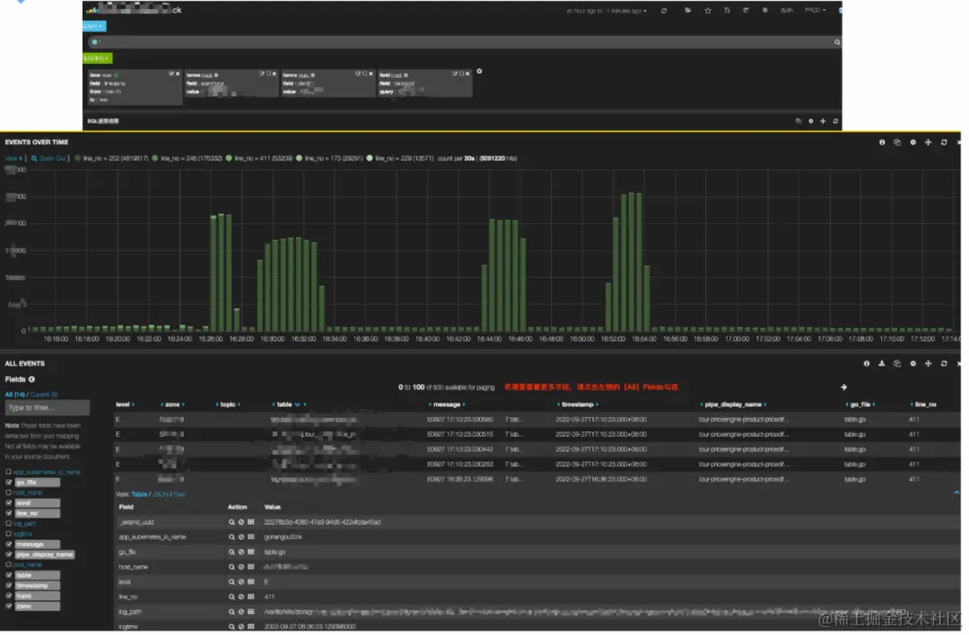Uncheck the go_file field checkbox
The height and width of the screenshot is (635, 969).
click(x=9, y=483)
